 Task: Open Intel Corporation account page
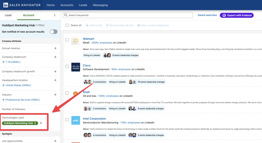point(94,119)
